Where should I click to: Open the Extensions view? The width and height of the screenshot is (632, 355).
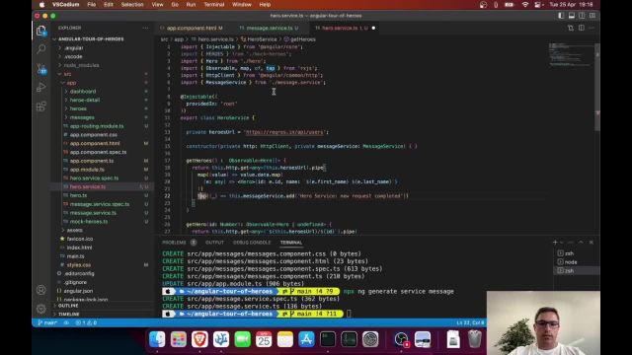[x=41, y=106]
